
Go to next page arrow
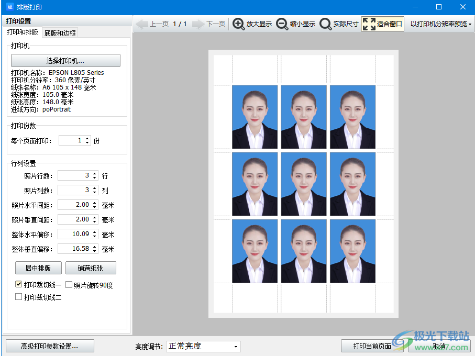point(198,24)
